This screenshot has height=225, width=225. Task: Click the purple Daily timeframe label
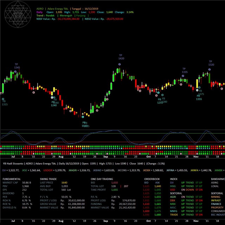pyautogui.click(x=39, y=12)
